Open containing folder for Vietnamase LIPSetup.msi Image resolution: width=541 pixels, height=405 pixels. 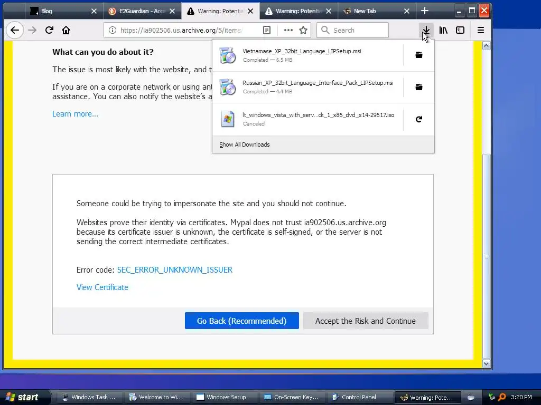[x=419, y=55]
